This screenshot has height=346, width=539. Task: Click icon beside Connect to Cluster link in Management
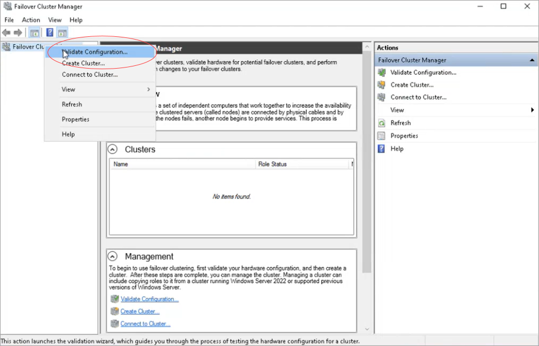115,324
